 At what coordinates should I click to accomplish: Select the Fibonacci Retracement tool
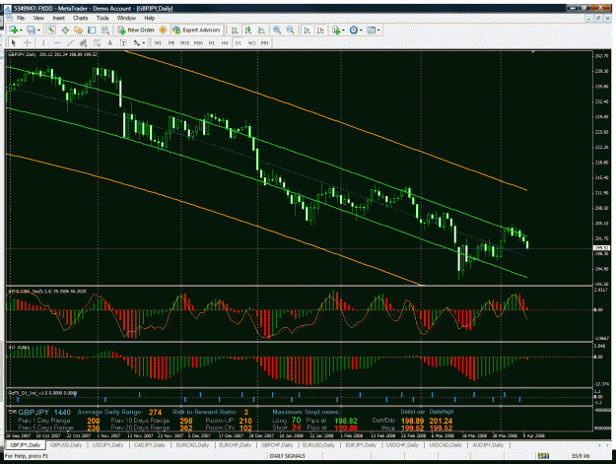coord(97,42)
